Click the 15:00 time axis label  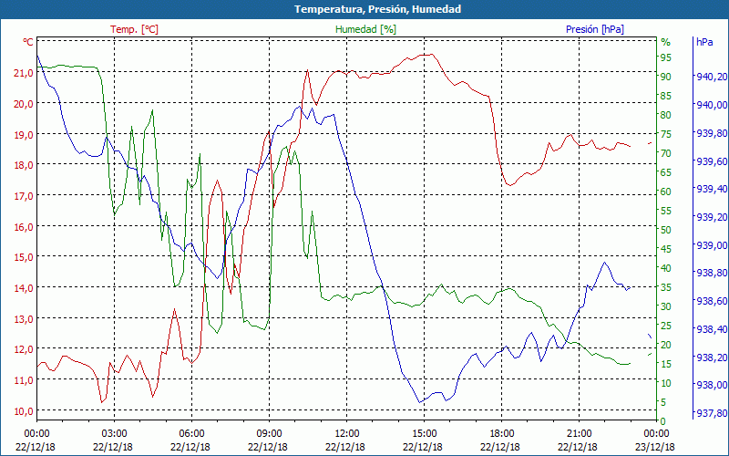(x=424, y=434)
